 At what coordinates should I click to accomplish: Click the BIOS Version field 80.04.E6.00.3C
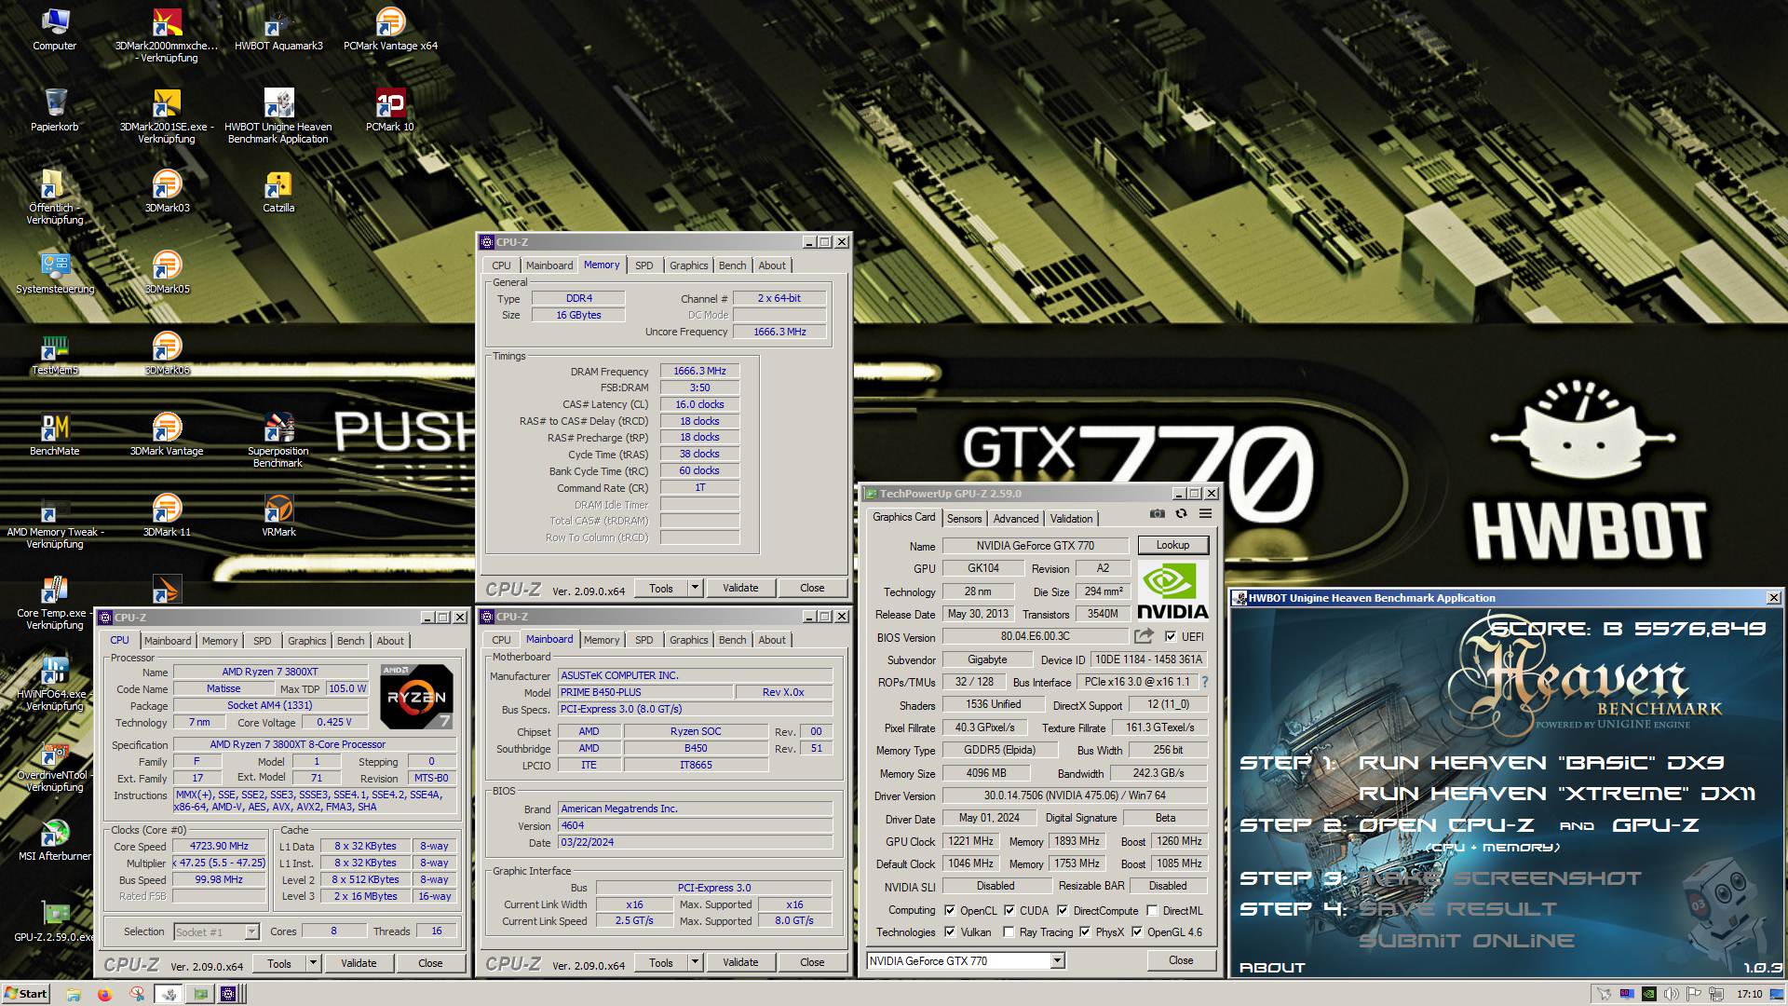[x=1036, y=636]
